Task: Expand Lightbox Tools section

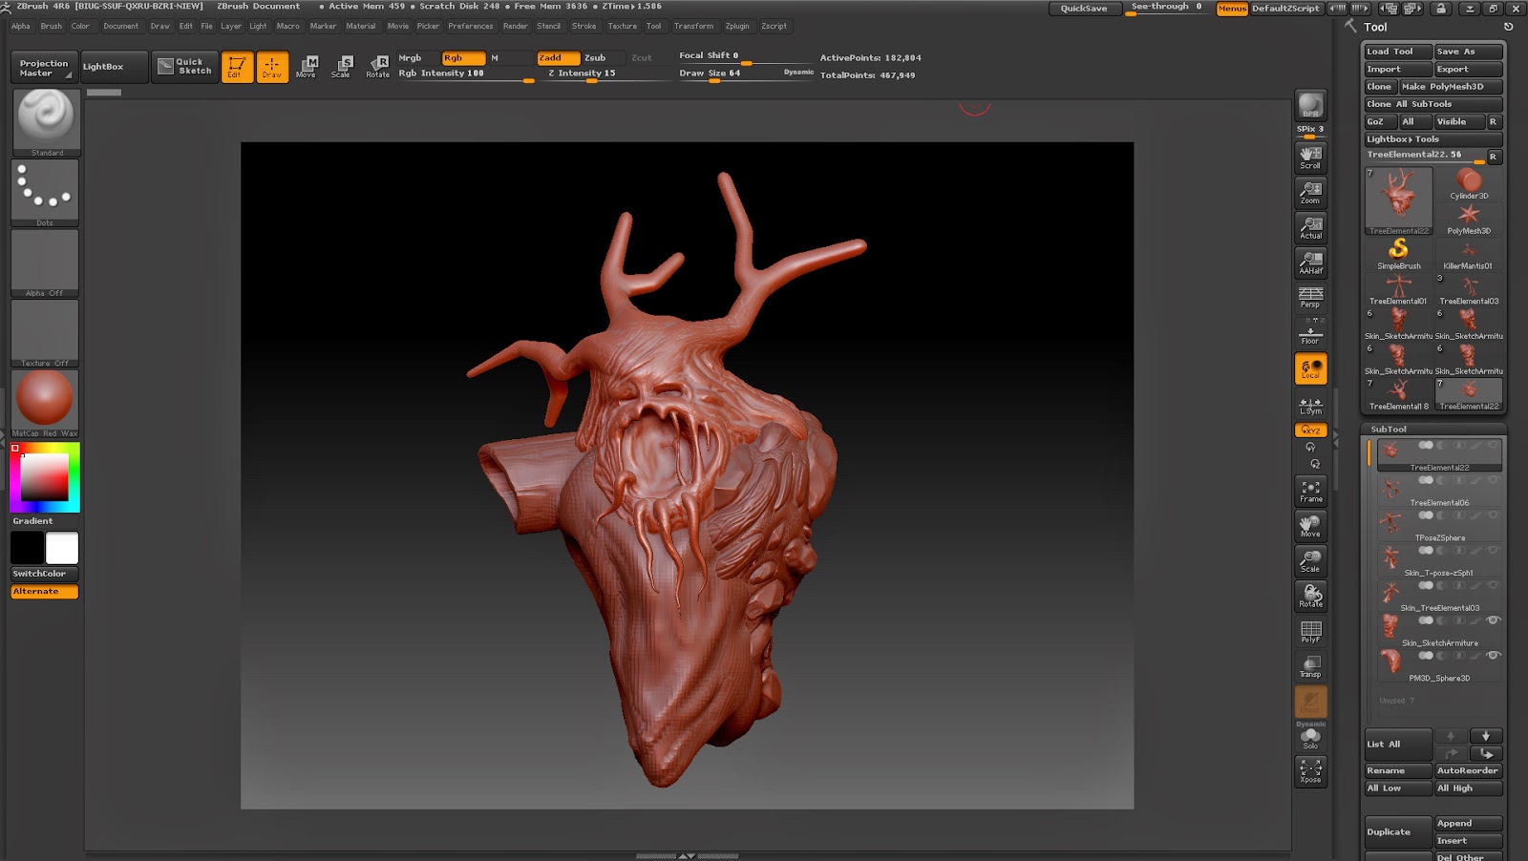Action: [1402, 139]
